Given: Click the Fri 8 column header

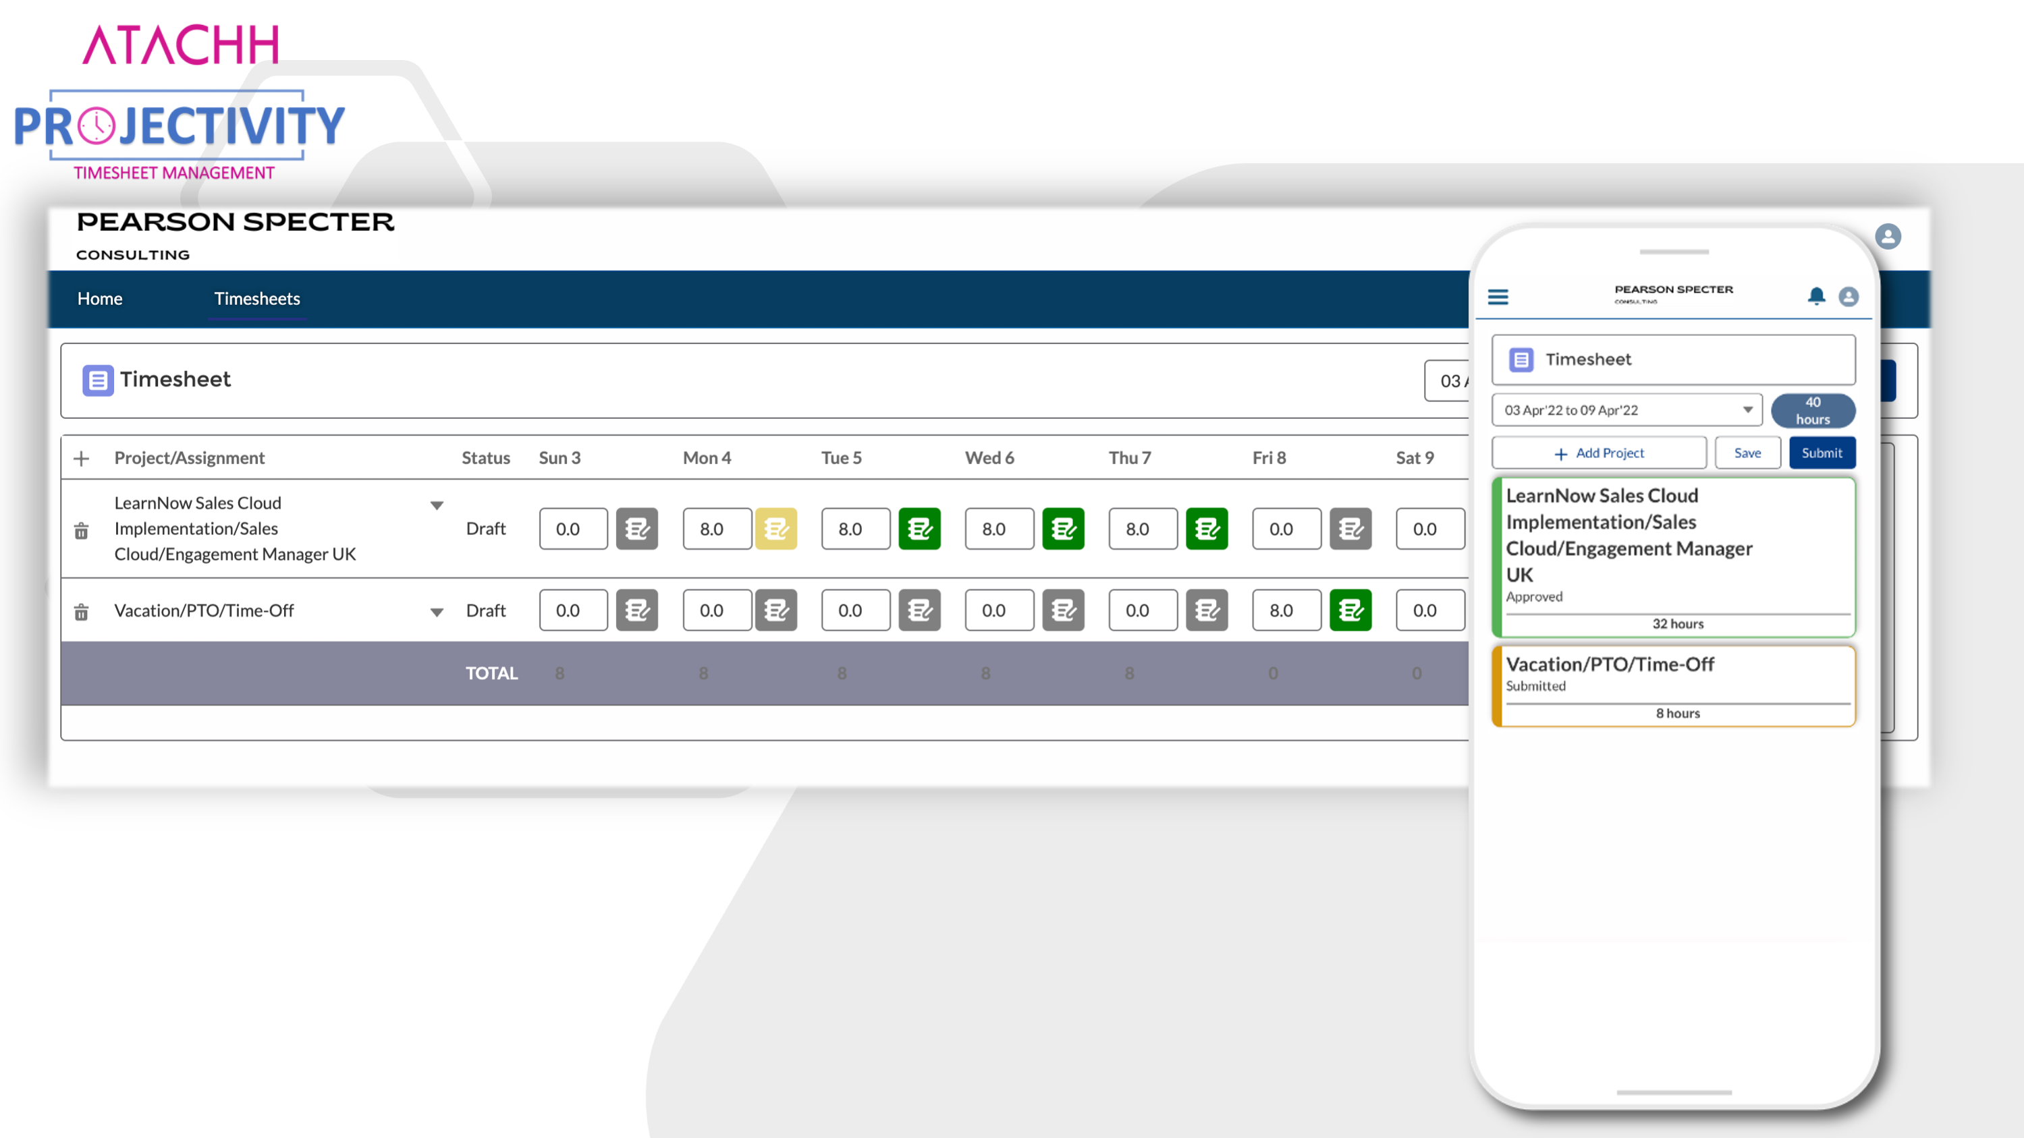Looking at the screenshot, I should [1269, 458].
